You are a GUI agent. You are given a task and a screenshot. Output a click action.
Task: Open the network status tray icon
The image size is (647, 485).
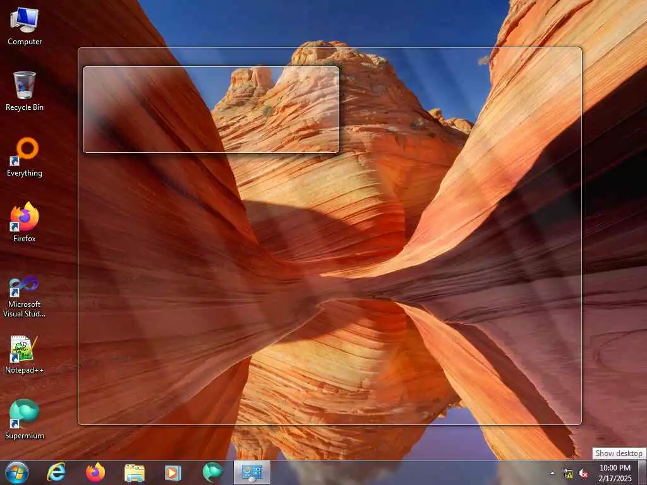tap(568, 474)
